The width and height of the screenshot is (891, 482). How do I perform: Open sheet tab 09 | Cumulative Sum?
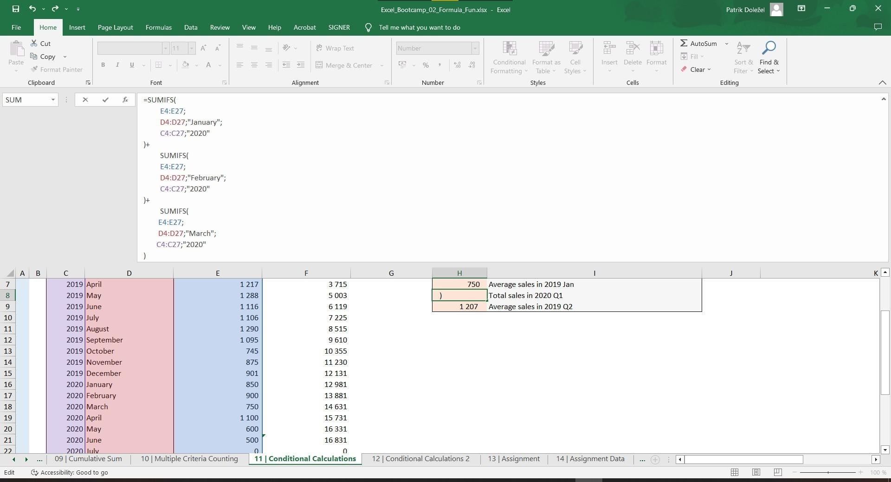point(88,459)
